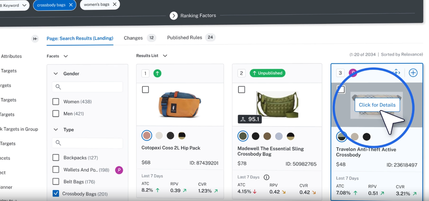The image size is (429, 201).
Task: Check the Belt Bags checkbox
Action: click(x=56, y=182)
